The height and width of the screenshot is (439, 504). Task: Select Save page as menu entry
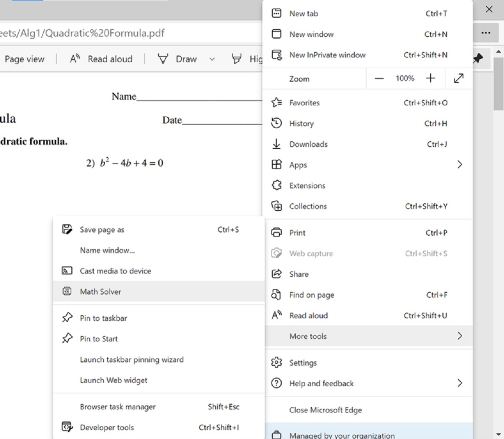click(102, 229)
